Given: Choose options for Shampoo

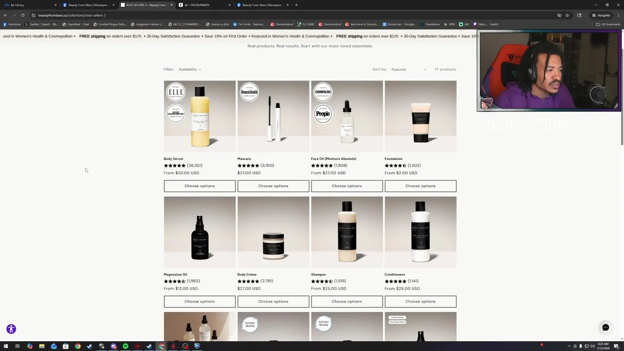Looking at the screenshot, I should [347, 301].
